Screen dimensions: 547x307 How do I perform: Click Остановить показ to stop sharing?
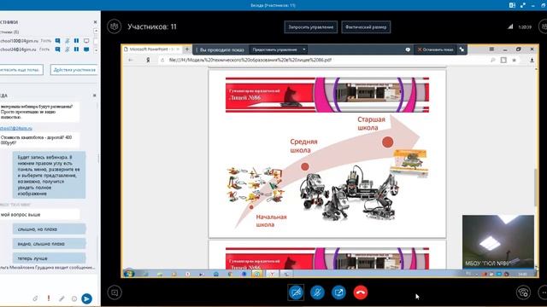point(435,49)
